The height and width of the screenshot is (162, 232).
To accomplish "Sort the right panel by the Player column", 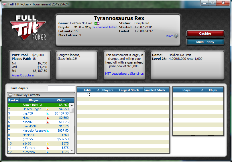I will point(189,90).
